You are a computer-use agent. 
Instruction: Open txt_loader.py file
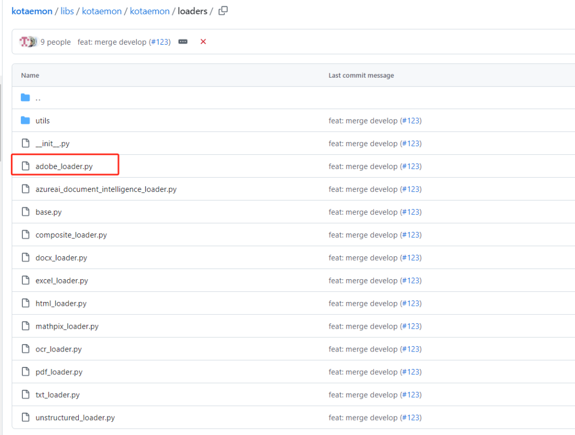pyautogui.click(x=57, y=395)
